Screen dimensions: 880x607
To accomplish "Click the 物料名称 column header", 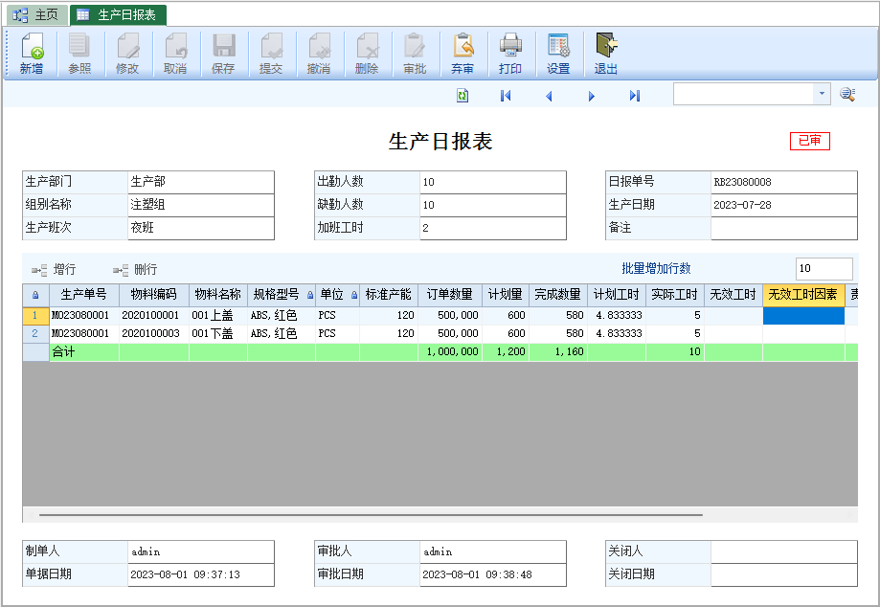I will tap(217, 295).
